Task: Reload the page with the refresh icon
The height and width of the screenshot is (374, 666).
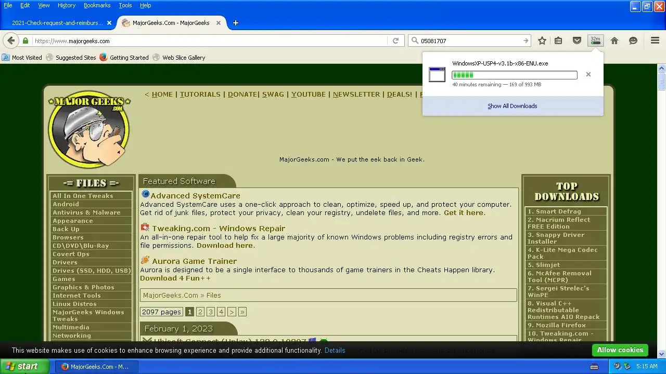Action: (395, 41)
